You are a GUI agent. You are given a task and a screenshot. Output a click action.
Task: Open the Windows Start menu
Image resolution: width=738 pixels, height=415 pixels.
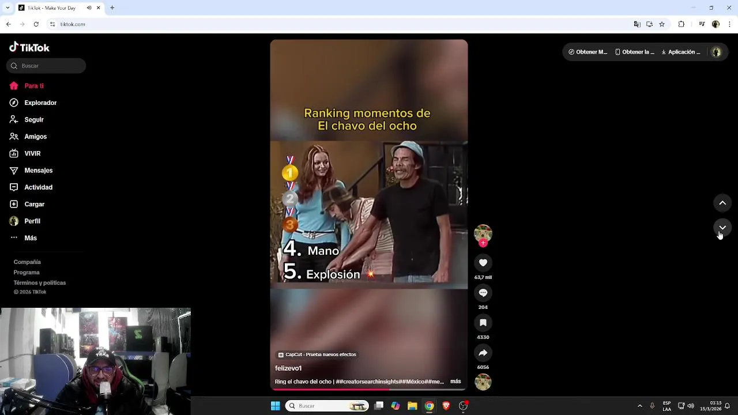(x=276, y=406)
